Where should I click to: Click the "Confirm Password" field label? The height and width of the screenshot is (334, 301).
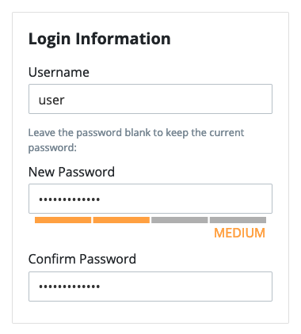pos(82,259)
